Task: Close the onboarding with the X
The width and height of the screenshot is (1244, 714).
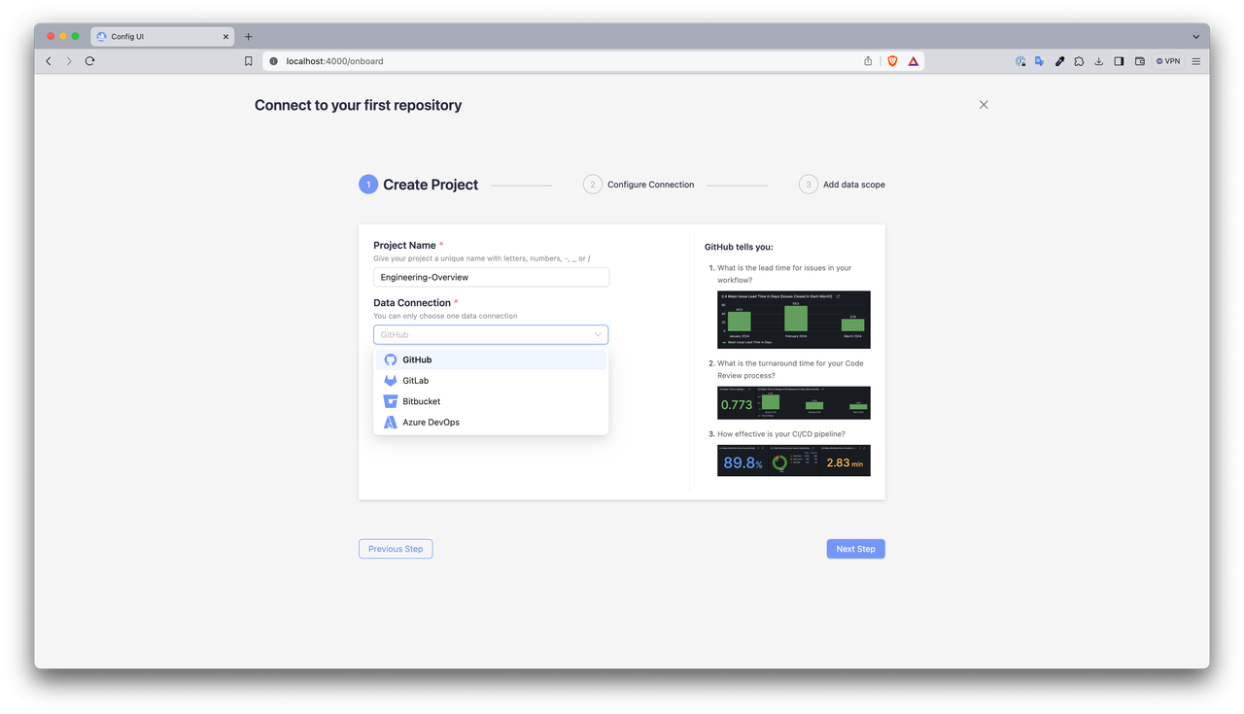Action: (984, 105)
